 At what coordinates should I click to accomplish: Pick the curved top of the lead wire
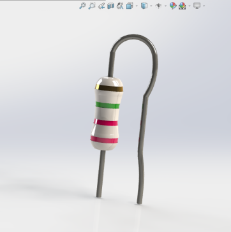coord(134,37)
